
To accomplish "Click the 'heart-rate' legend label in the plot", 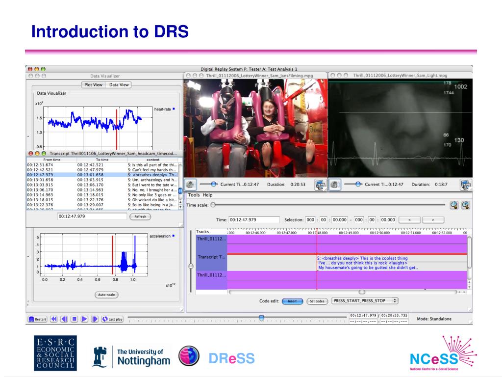I will (x=163, y=109).
